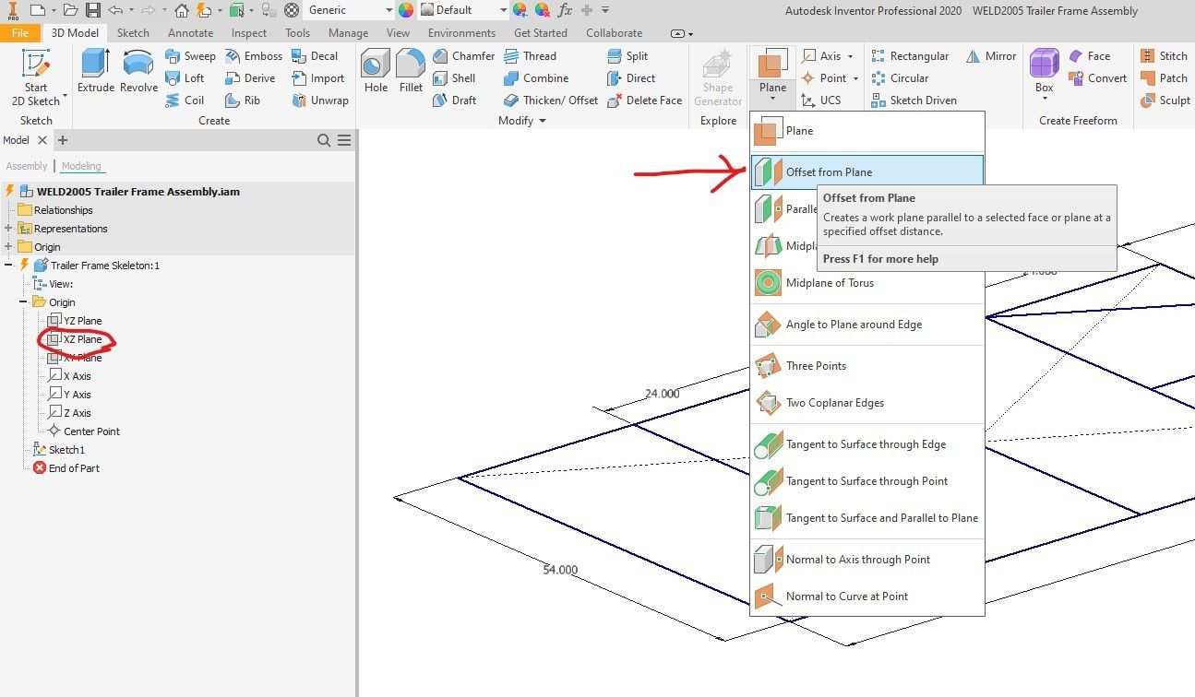
Task: Choose Offset from Plane menu entry
Action: [867, 171]
